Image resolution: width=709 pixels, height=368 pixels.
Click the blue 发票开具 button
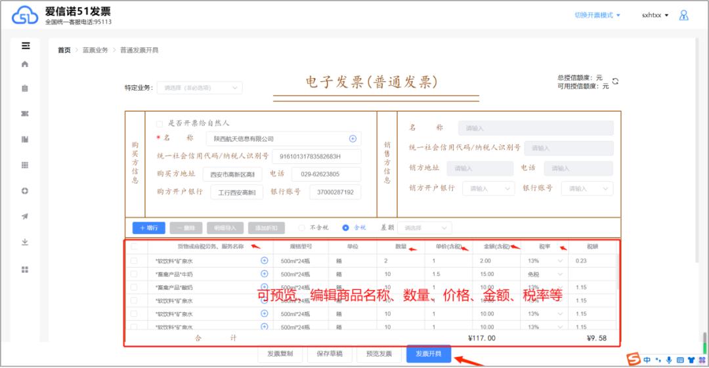429,354
